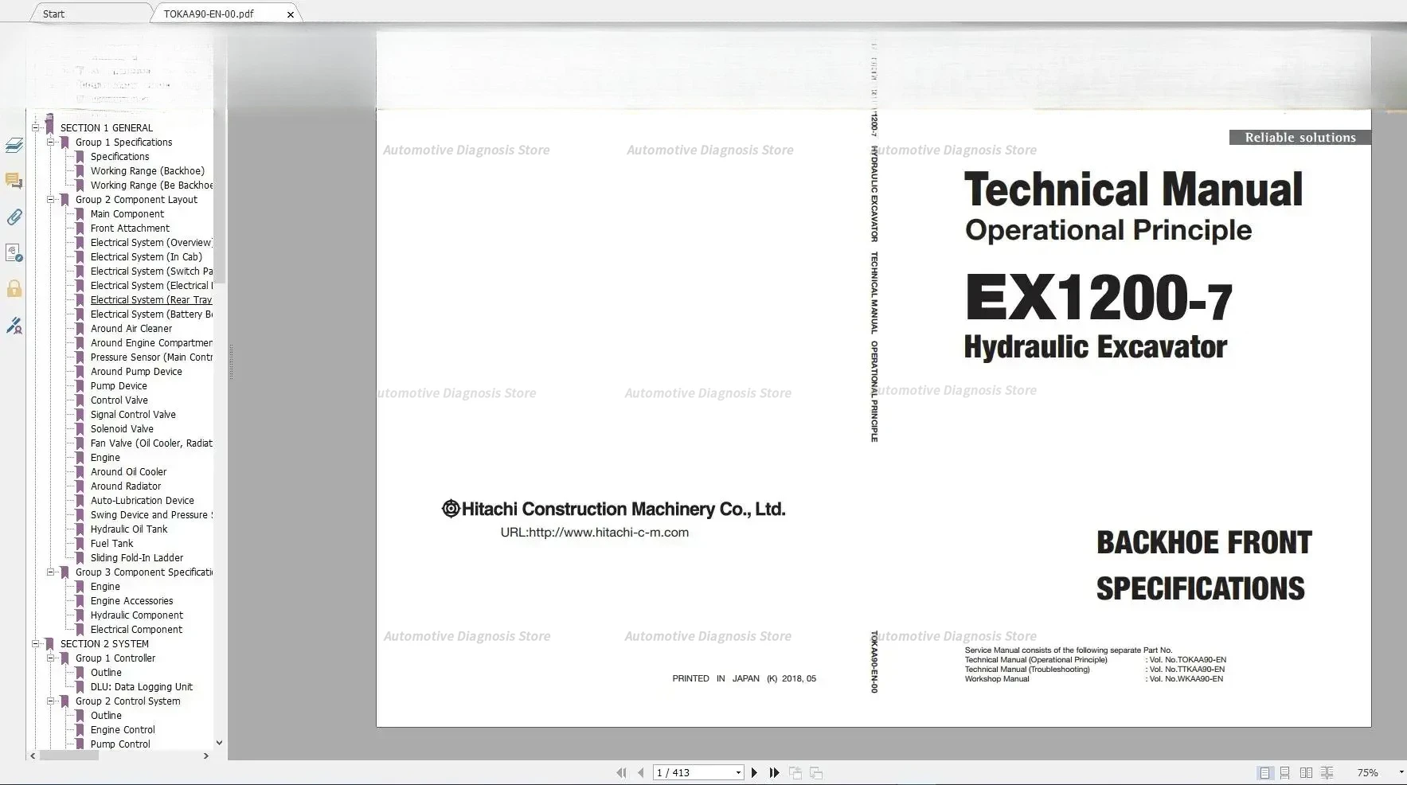Open the Security panel lock icon
Viewport: 1407px width, 785px height.
(x=14, y=288)
